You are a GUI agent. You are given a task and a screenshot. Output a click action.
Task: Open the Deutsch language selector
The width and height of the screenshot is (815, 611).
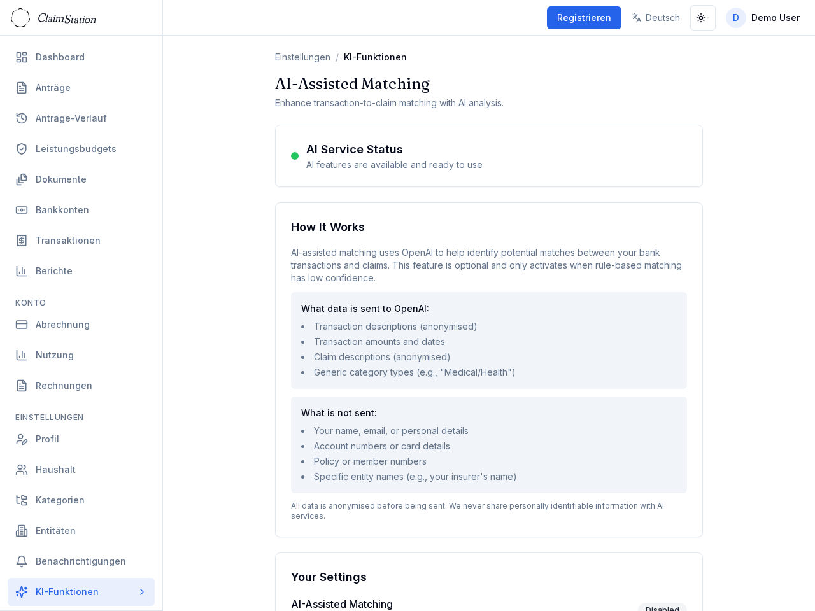656,18
